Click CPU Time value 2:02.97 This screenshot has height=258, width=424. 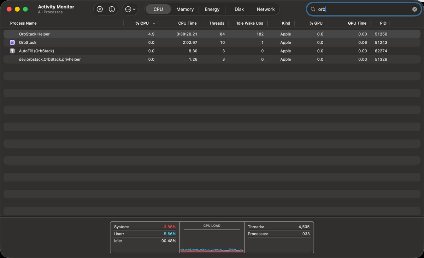click(x=190, y=43)
